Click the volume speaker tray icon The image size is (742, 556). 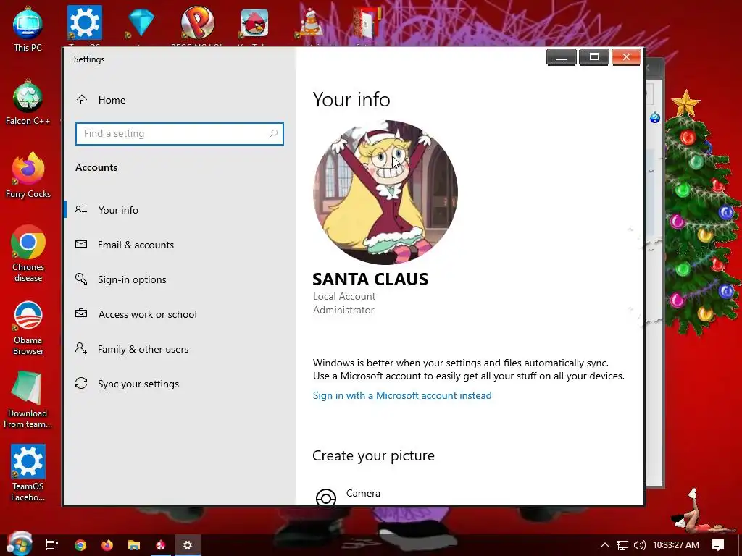tap(639, 545)
